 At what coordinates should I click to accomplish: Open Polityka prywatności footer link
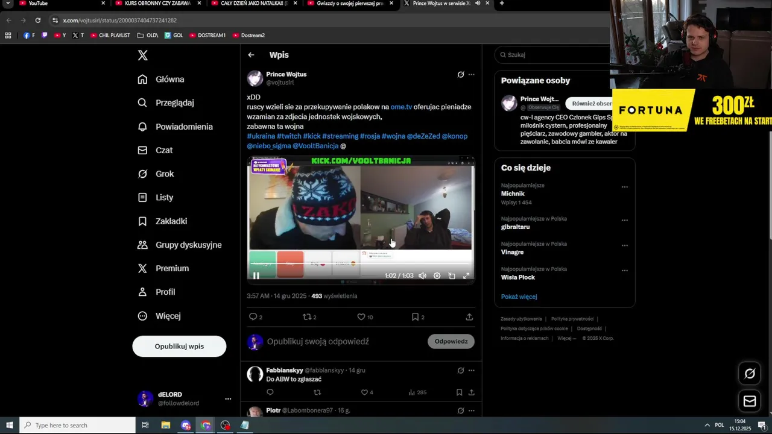572,319
